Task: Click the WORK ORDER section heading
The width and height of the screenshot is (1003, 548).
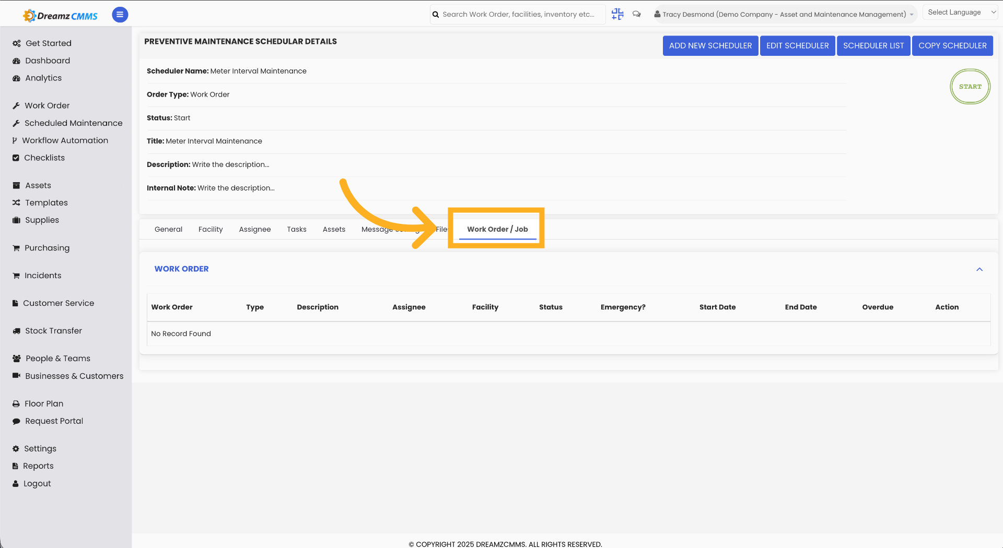Action: click(x=181, y=269)
